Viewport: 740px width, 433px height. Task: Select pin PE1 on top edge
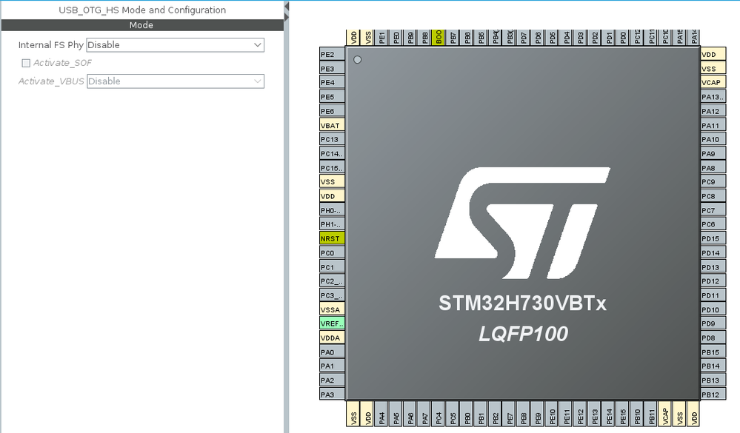pyautogui.click(x=381, y=37)
